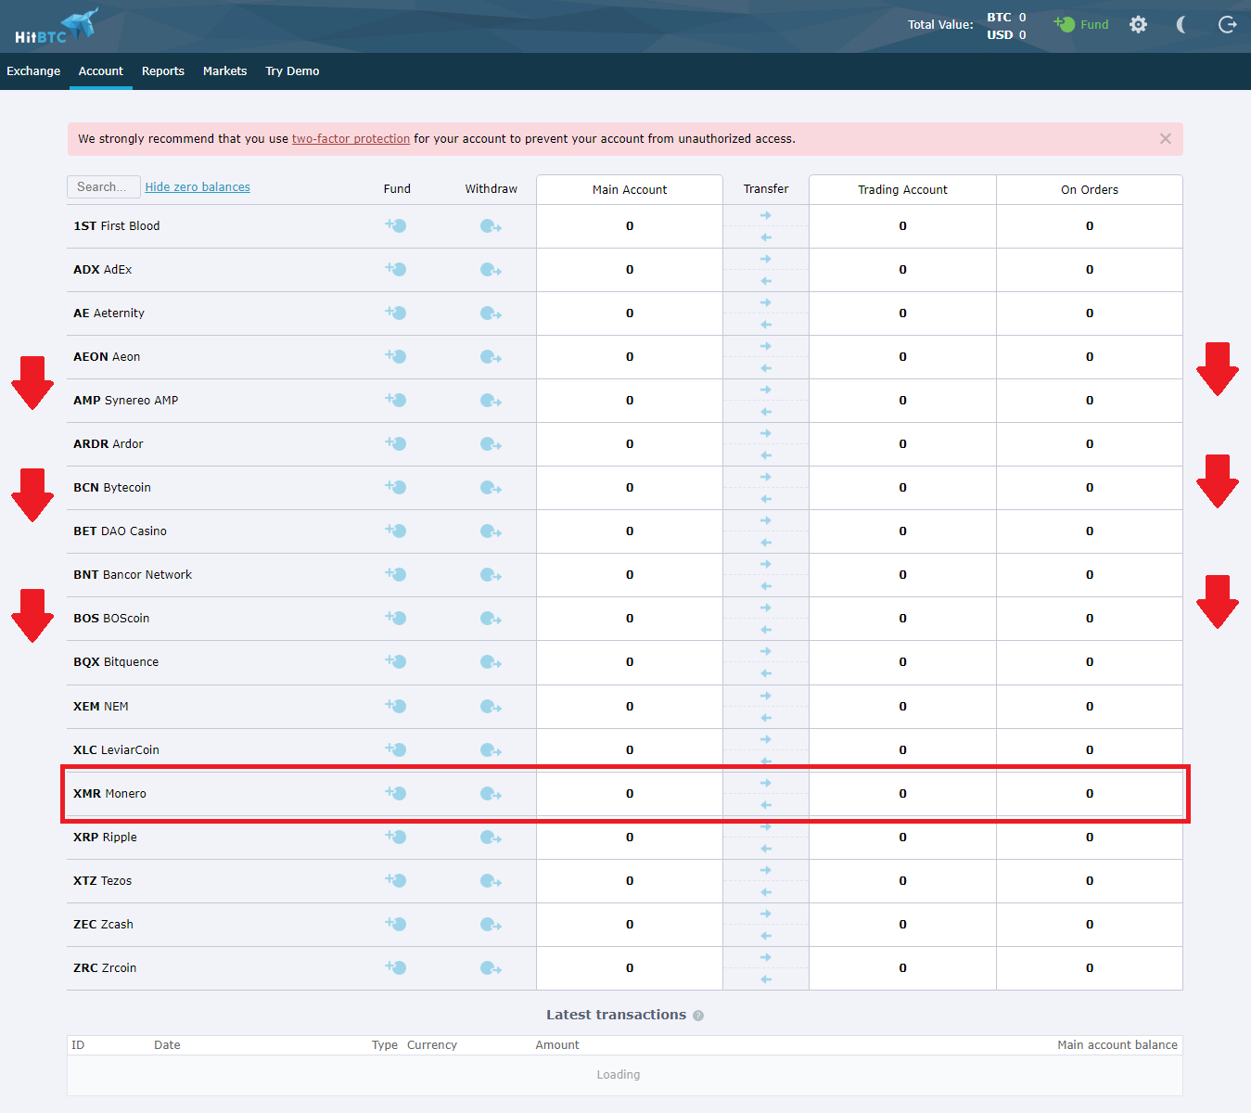Open the two-factor protection link
The width and height of the screenshot is (1251, 1113).
(x=351, y=139)
